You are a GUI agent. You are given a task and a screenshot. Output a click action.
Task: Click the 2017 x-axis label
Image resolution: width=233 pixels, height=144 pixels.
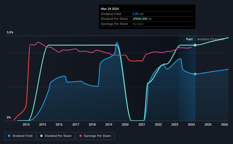click(76, 124)
